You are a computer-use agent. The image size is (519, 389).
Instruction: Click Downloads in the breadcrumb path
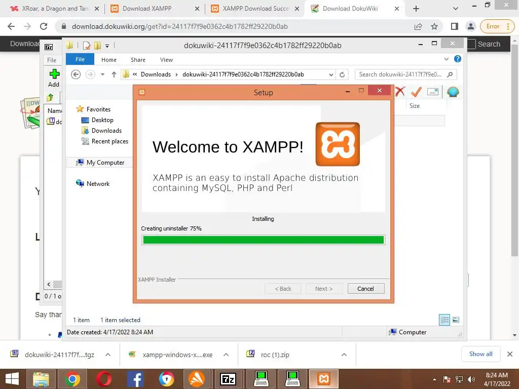156,74
